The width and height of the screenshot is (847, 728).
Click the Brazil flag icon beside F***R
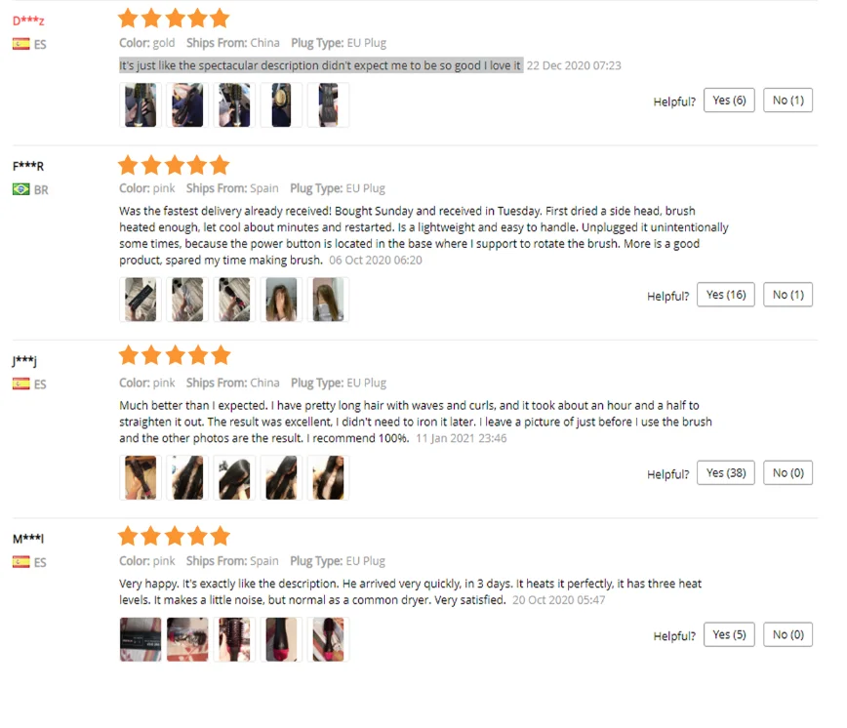click(x=21, y=189)
